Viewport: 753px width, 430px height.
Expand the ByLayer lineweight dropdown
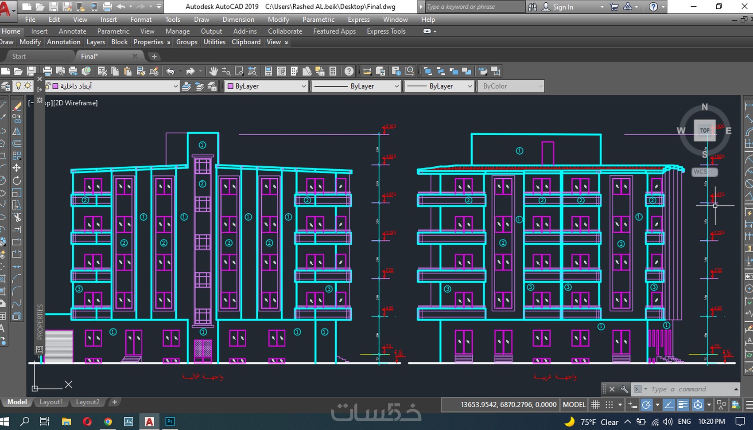click(470, 86)
